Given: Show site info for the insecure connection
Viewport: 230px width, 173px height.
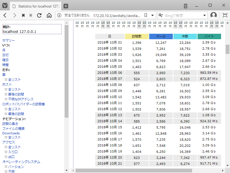Looking at the screenshot, I should (x=59, y=15).
